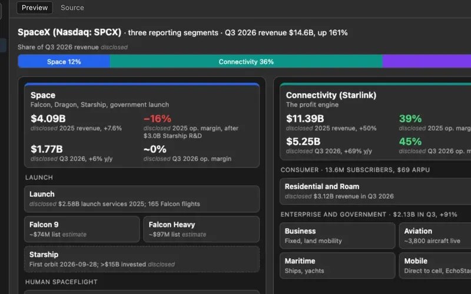
Task: Click the ENTERPRISE AND GOVERNMENT label
Action: click(369, 215)
